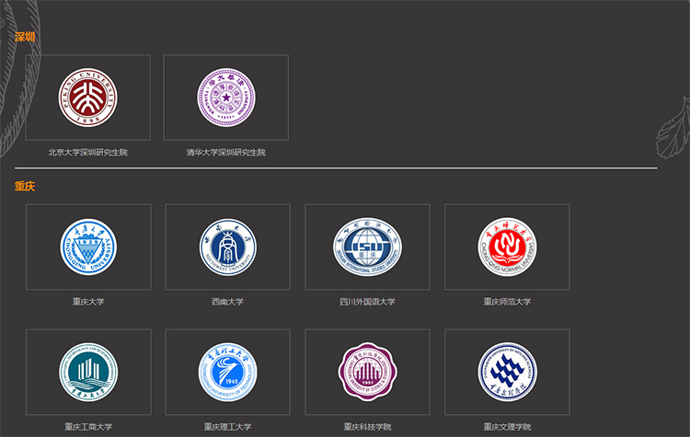Select the 四川外国语大学 label

[x=367, y=302]
